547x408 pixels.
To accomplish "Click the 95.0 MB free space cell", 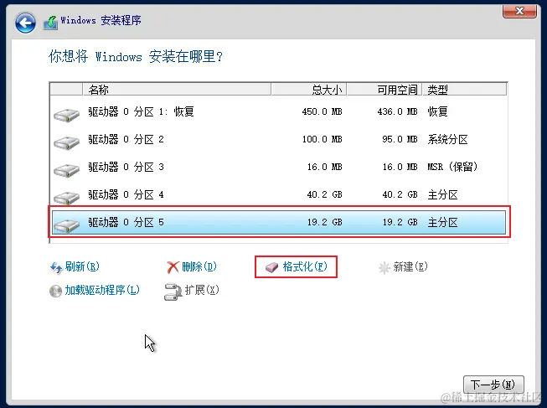I will (400, 139).
